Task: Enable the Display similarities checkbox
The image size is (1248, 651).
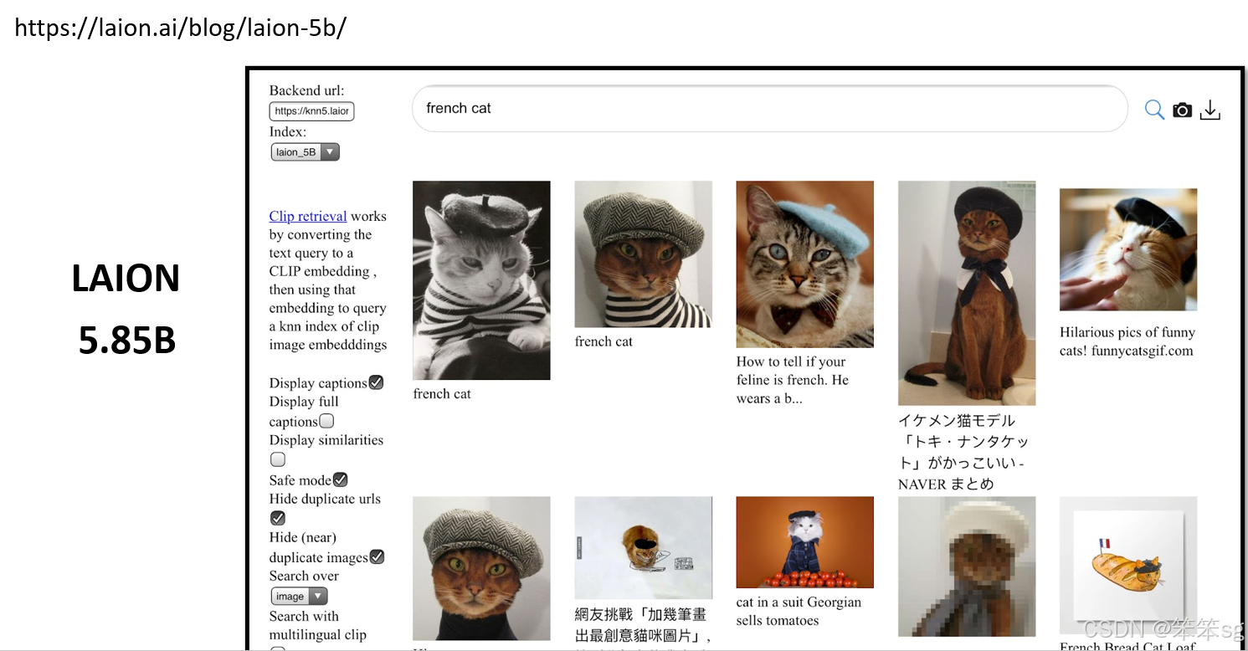Action: 278,459
